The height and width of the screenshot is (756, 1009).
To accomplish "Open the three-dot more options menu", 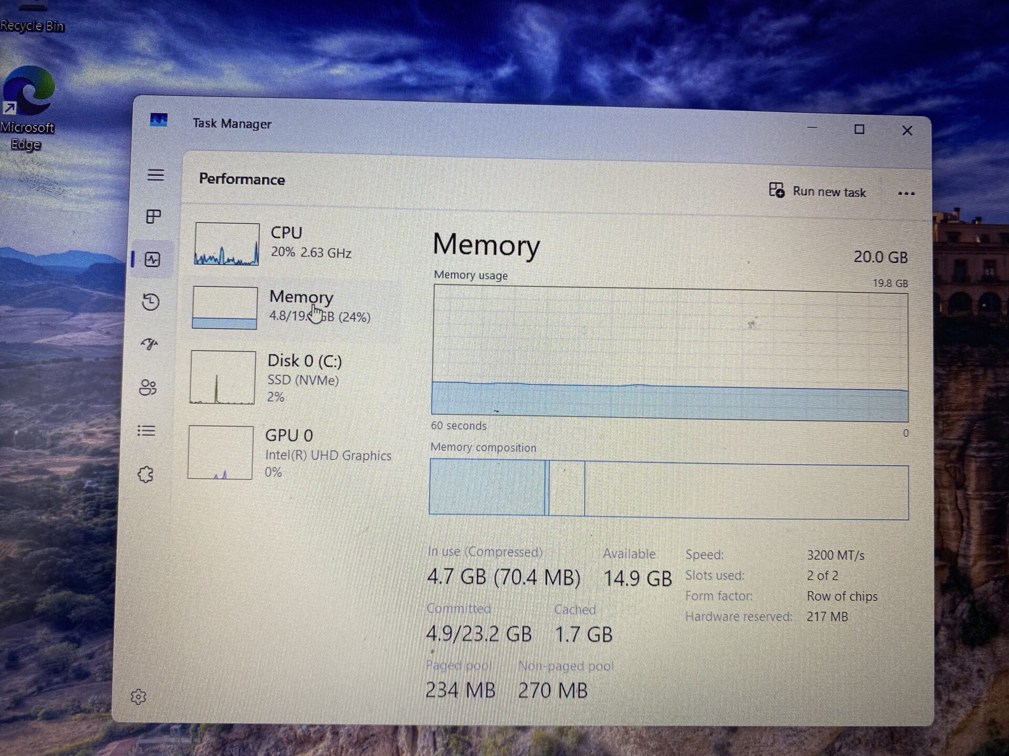I will pos(906,193).
